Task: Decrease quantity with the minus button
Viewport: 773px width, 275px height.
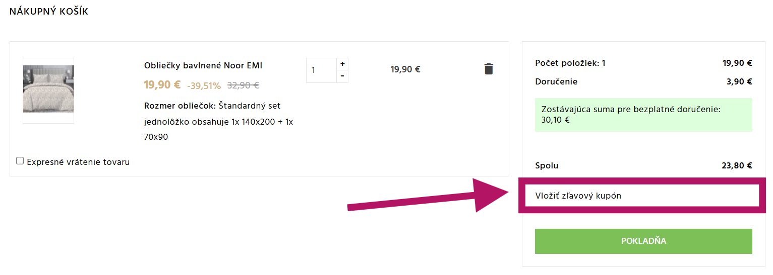Action: pyautogui.click(x=342, y=76)
